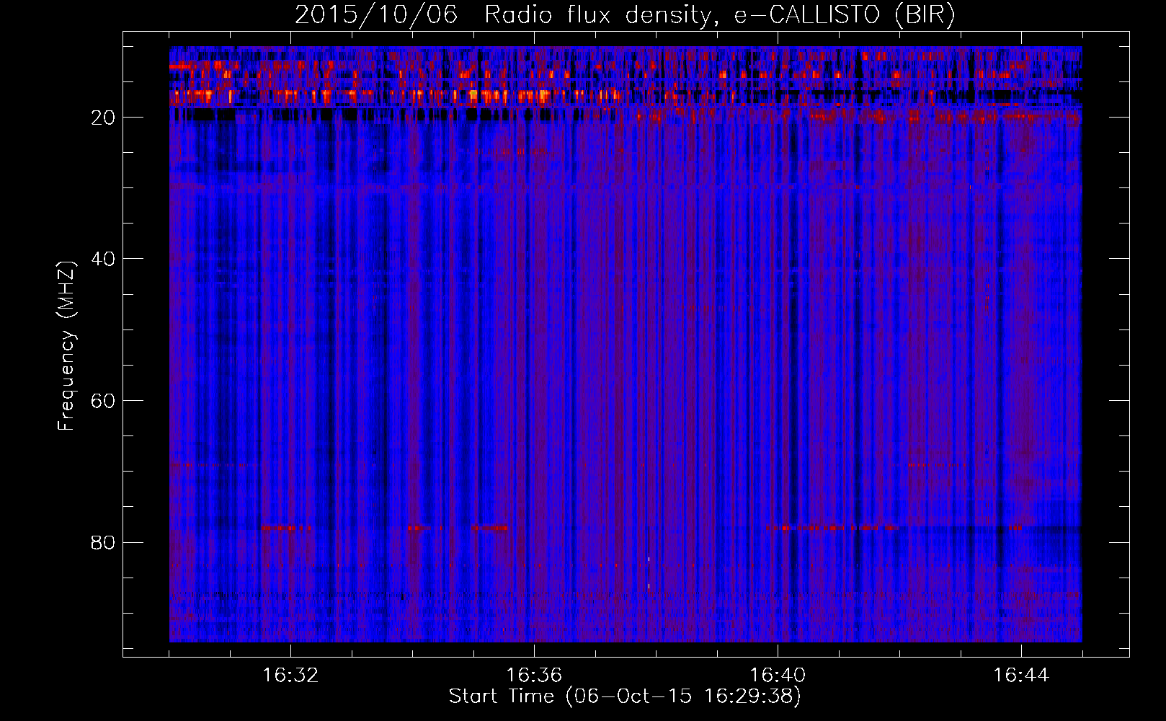Click the 16:40 time tick label
This screenshot has width=1166, height=721.
click(778, 676)
